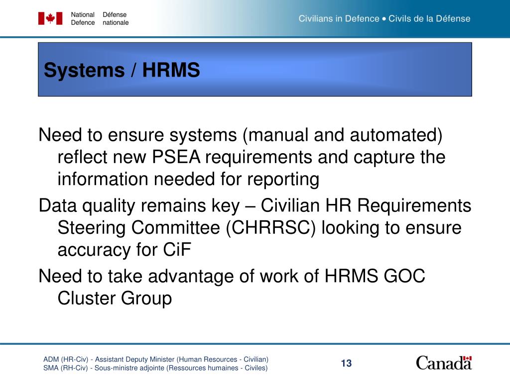Click slide page number 13
Screen dimensions: 510x382
[x=347, y=363]
